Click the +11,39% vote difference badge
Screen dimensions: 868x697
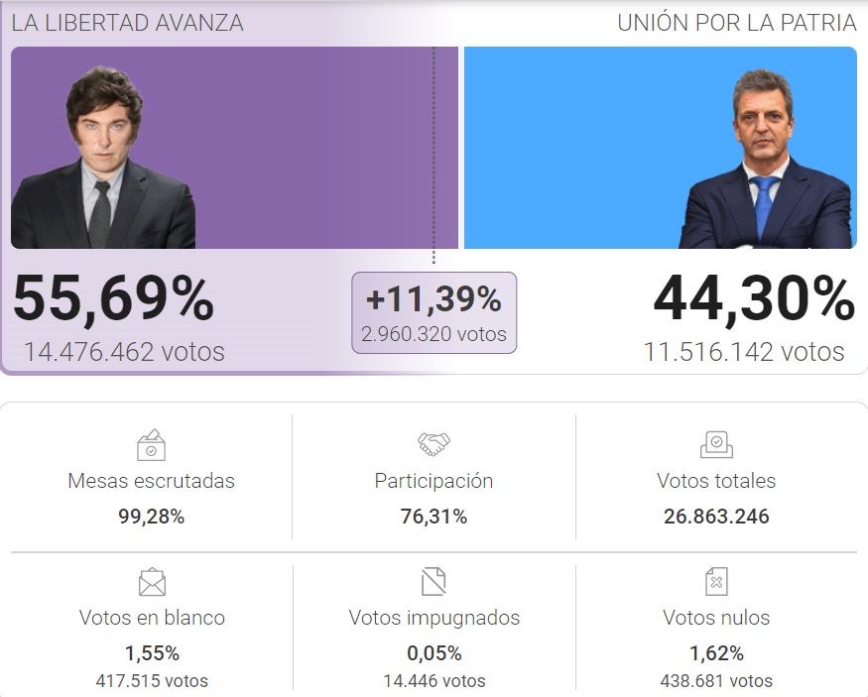[x=434, y=312]
